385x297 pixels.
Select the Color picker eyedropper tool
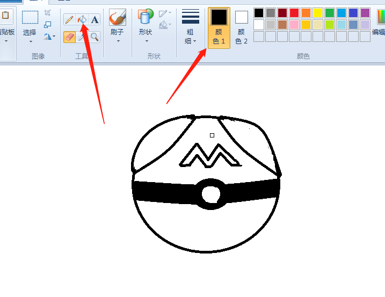tap(82, 37)
